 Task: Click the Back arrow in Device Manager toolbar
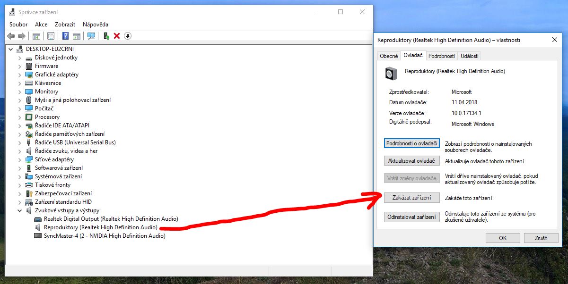(x=11, y=36)
